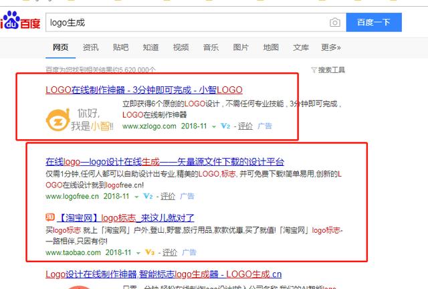Viewport: 428px width, 289px height.
Task: Open the 在线logo设计在线生成 result title
Action: click(165, 162)
